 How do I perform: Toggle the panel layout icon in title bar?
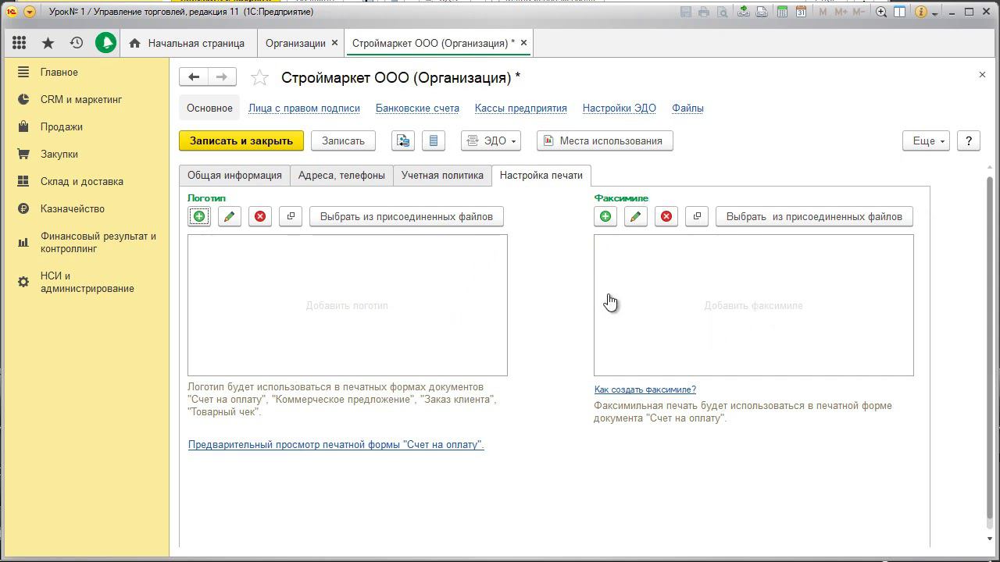tap(900, 12)
